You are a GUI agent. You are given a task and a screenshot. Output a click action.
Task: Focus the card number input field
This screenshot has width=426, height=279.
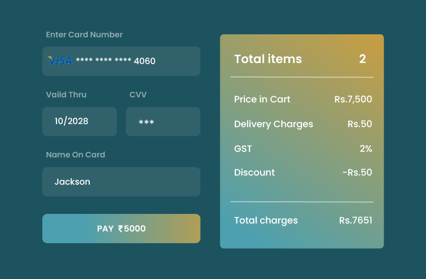(121, 61)
